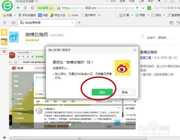The height and width of the screenshot is (140, 180).
Task: Click the Weibo logo in dialog
Action: (122, 68)
